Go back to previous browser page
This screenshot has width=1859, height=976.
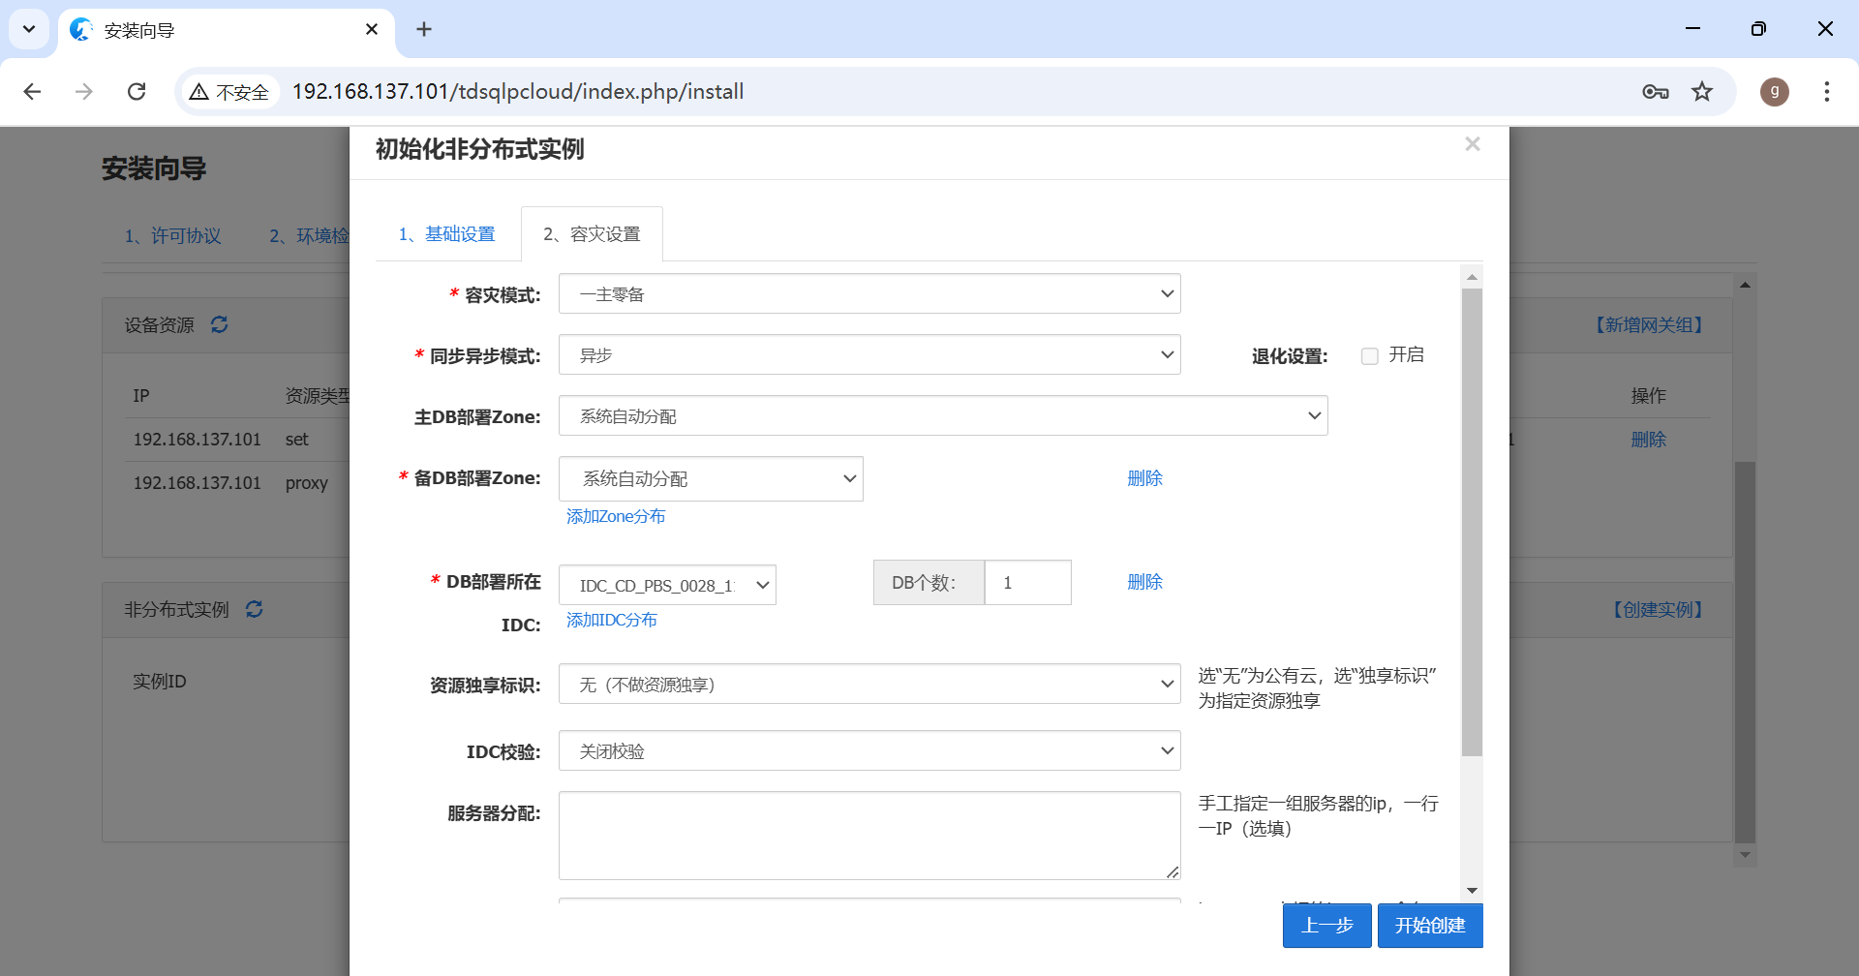tap(32, 91)
